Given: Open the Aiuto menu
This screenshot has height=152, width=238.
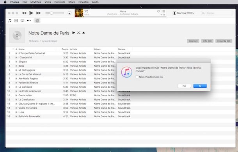Looking at the screenshot, I should (x=95, y=2).
